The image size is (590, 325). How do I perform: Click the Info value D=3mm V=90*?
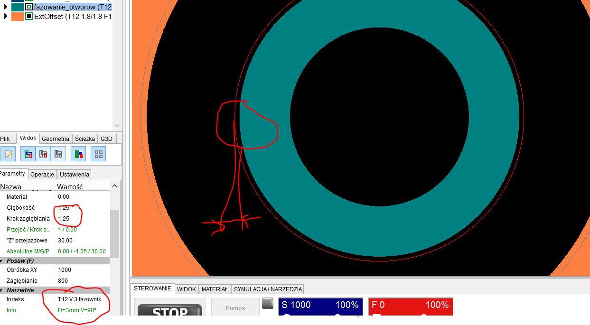[x=77, y=310]
